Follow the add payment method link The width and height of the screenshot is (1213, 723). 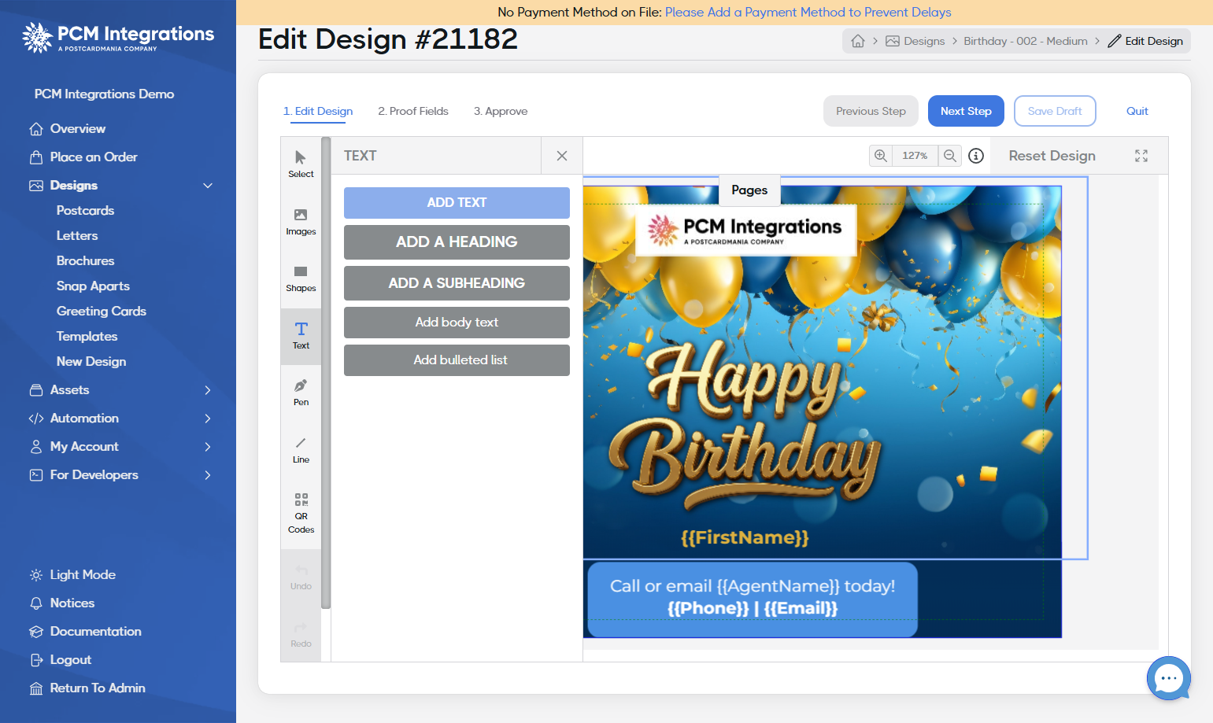click(x=808, y=13)
